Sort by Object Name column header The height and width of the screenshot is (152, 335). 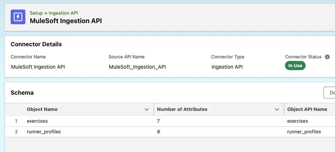click(x=42, y=109)
